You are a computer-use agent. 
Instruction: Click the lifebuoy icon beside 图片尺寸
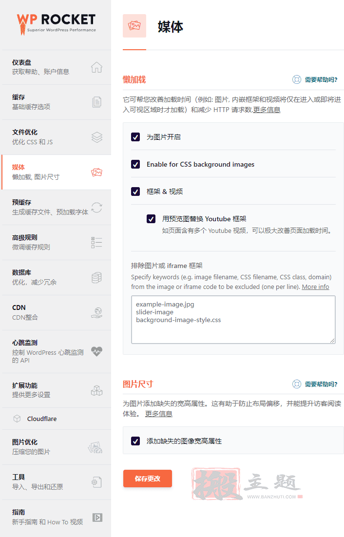click(296, 384)
